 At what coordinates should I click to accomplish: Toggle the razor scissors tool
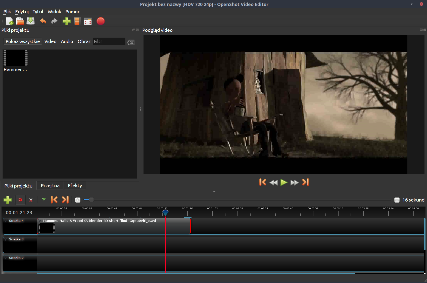click(x=31, y=200)
